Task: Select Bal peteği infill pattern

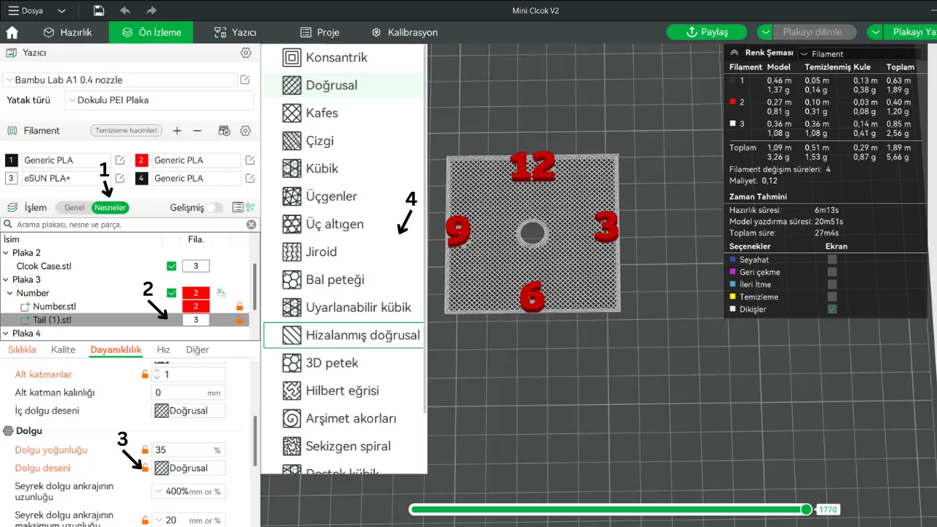Action: [344, 280]
